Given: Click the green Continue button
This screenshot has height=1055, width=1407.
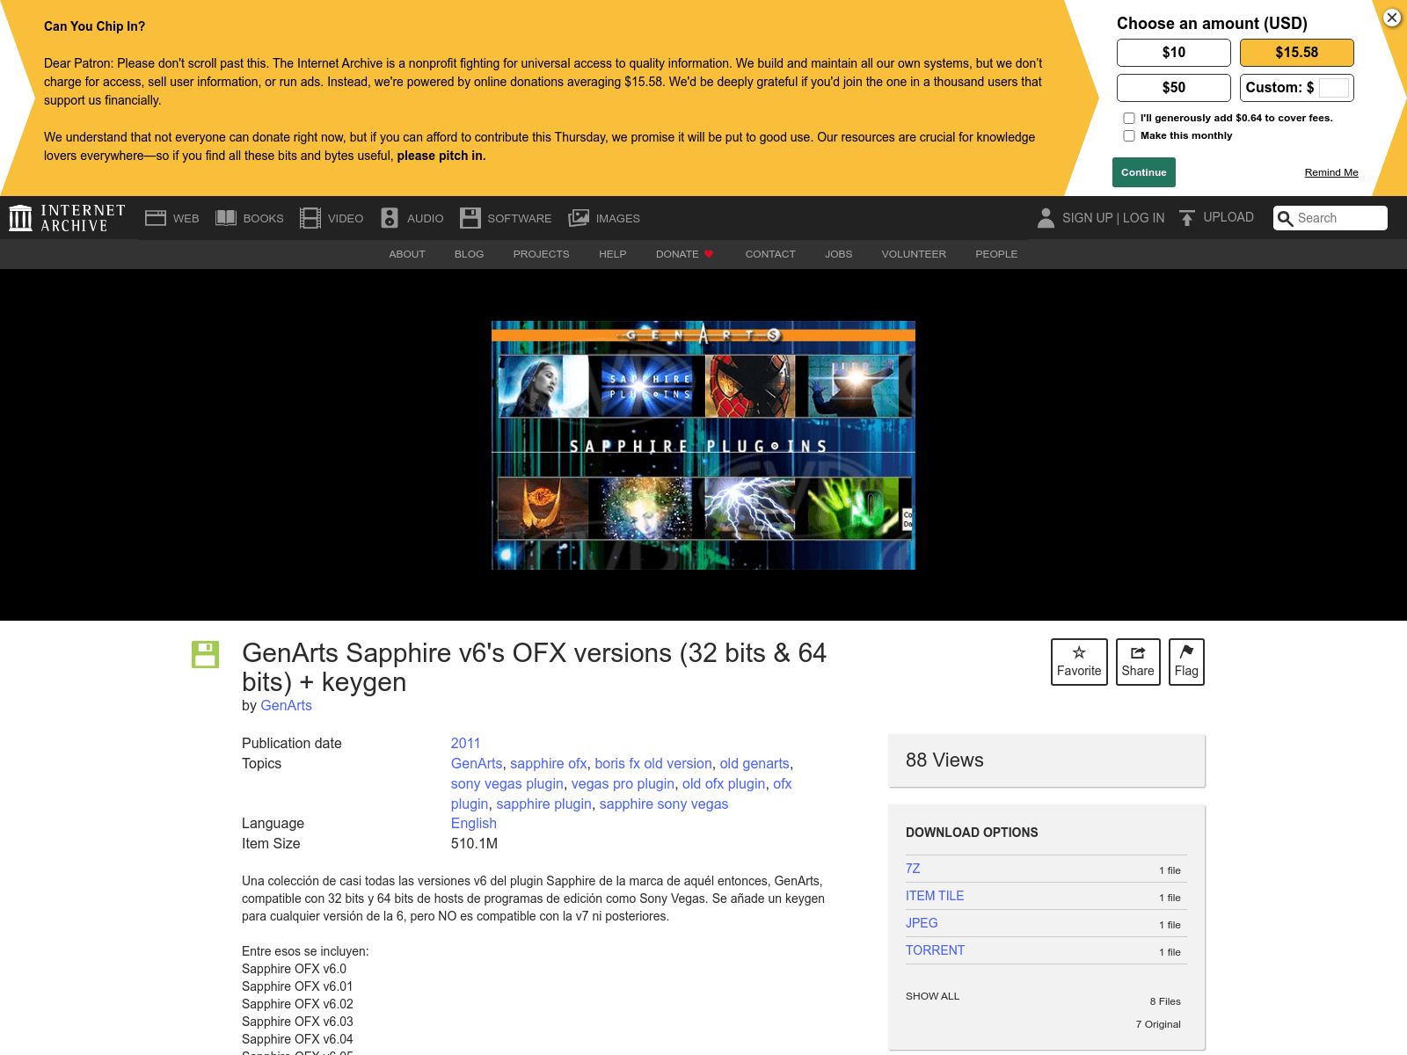Looking at the screenshot, I should [x=1144, y=172].
